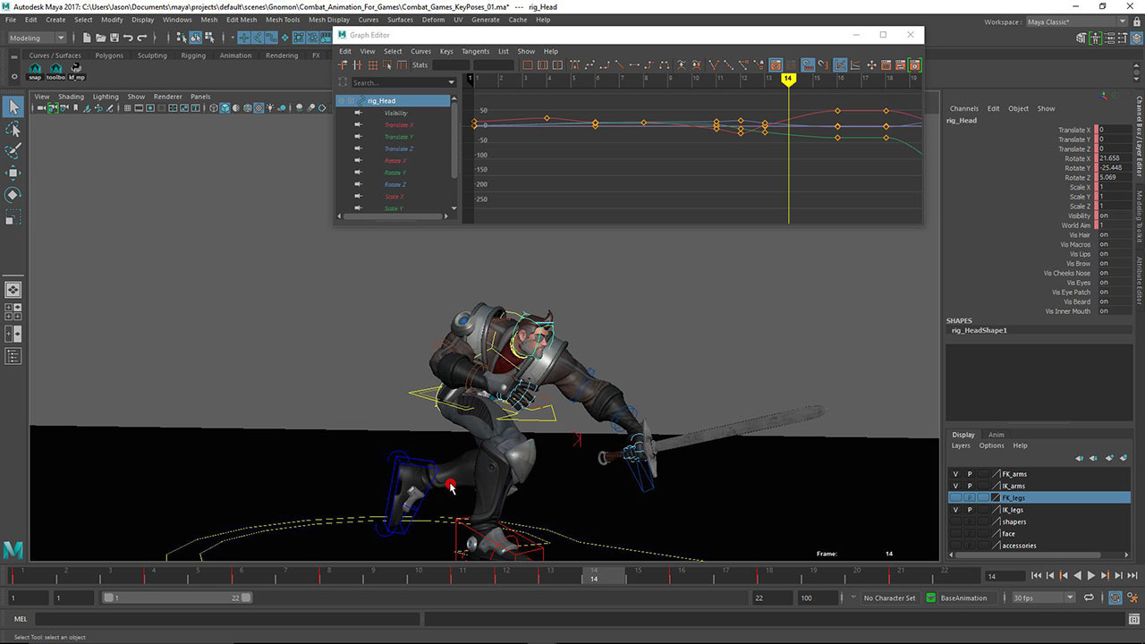Pick the Rotate tool in toolbox
1145x644 pixels.
point(13,195)
